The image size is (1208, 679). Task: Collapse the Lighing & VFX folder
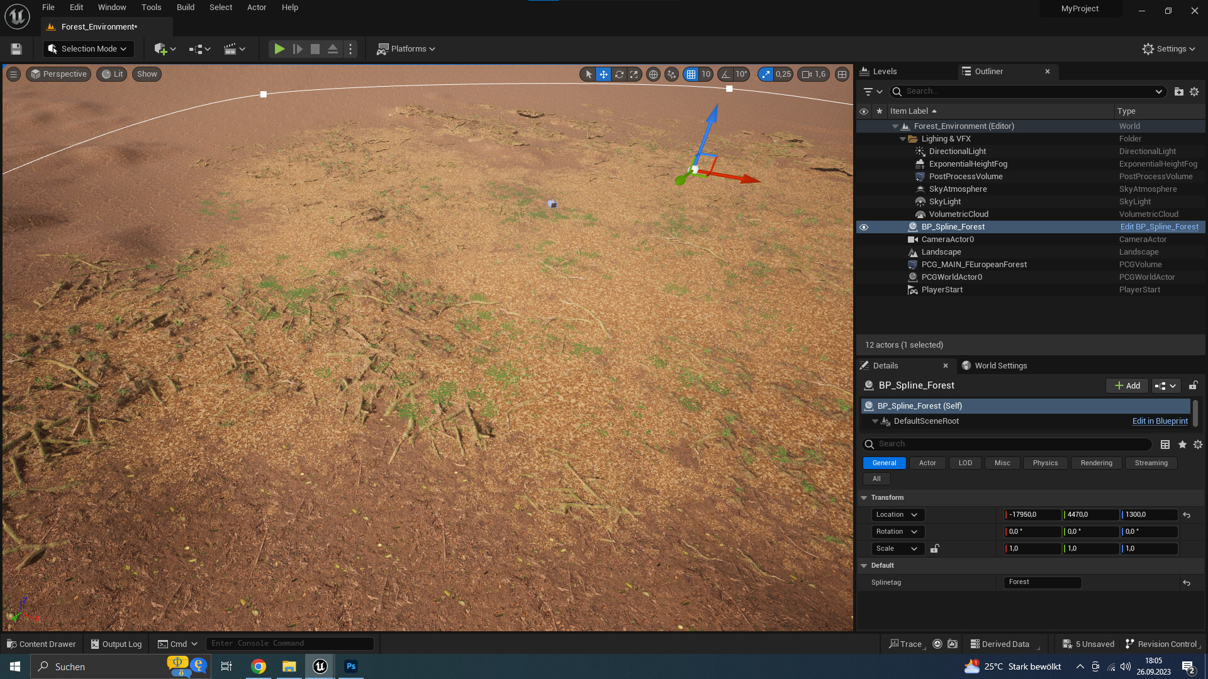pos(903,138)
